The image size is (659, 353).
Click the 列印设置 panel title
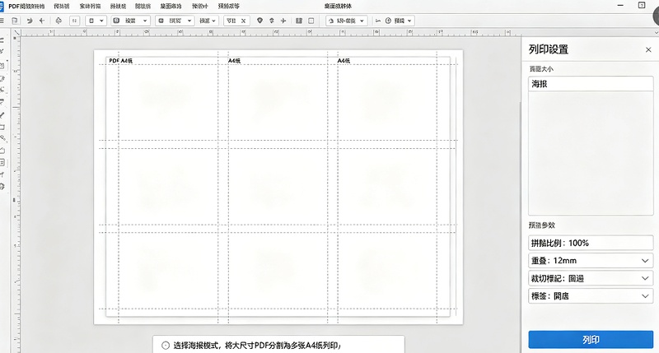tap(549, 49)
